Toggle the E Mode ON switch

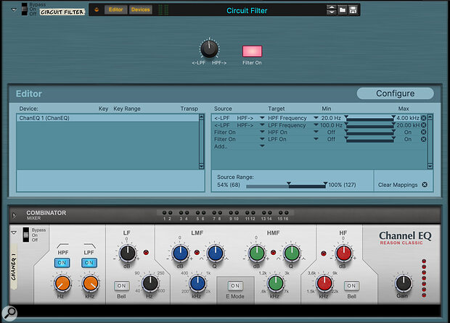click(235, 285)
